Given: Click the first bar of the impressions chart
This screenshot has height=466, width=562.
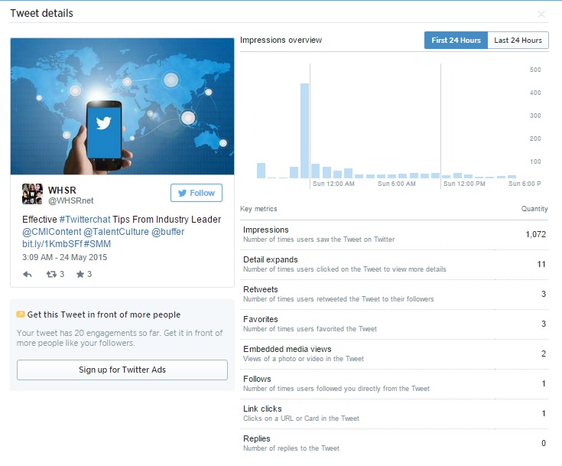Looking at the screenshot, I should pyautogui.click(x=261, y=171).
